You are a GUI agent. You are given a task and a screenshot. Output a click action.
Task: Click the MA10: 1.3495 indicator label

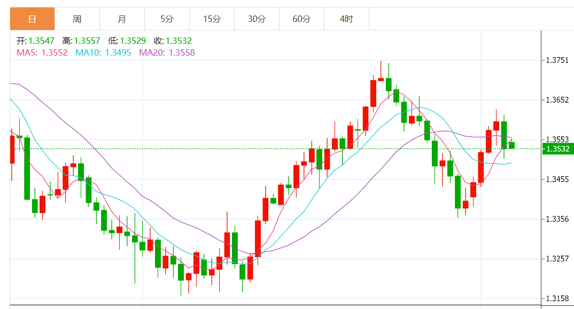103,53
